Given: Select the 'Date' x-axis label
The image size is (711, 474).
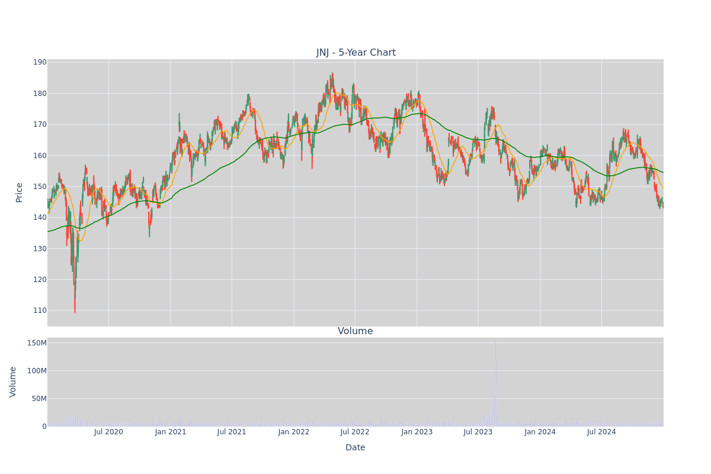Looking at the screenshot, I should [x=355, y=448].
